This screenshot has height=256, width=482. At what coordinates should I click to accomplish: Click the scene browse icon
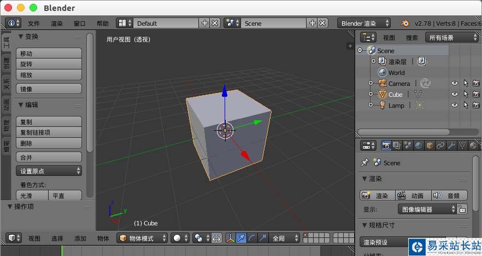point(232,23)
